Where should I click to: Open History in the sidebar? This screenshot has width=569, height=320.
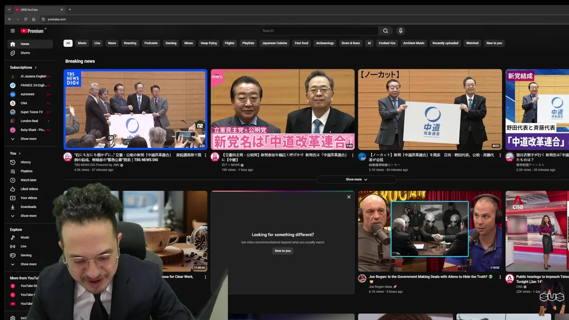[30, 162]
